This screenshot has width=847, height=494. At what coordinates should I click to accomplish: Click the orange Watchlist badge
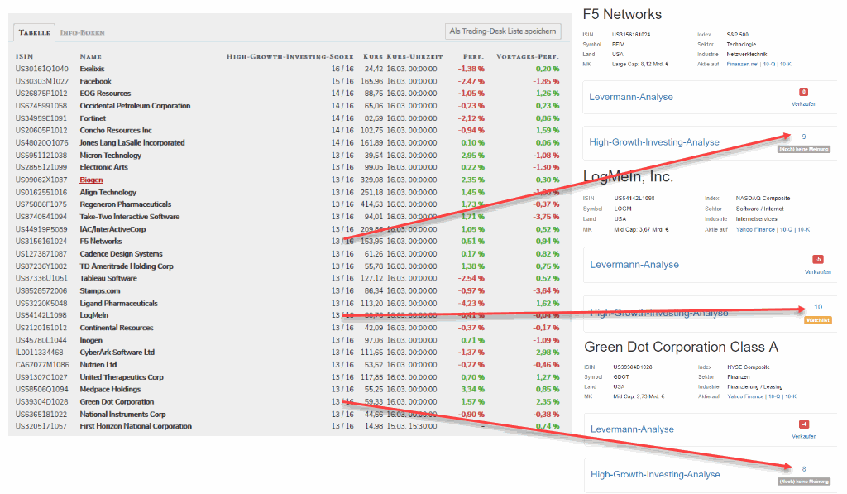point(818,320)
